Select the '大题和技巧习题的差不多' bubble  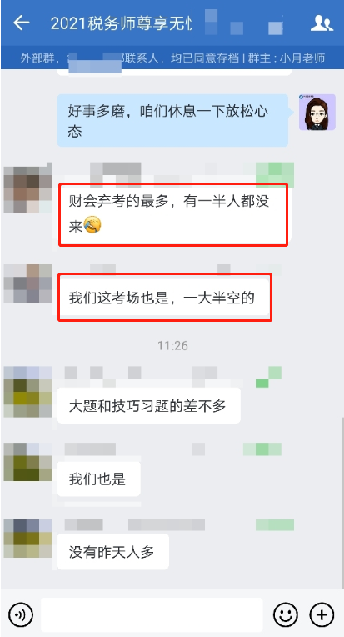[149, 406]
